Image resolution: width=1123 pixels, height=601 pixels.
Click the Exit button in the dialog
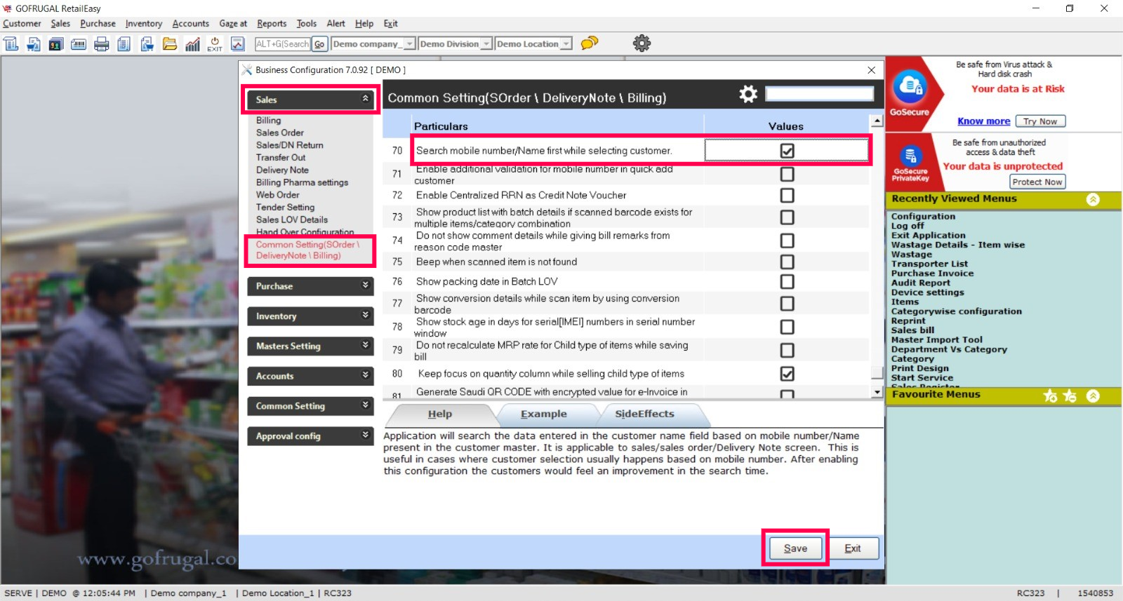(x=853, y=548)
